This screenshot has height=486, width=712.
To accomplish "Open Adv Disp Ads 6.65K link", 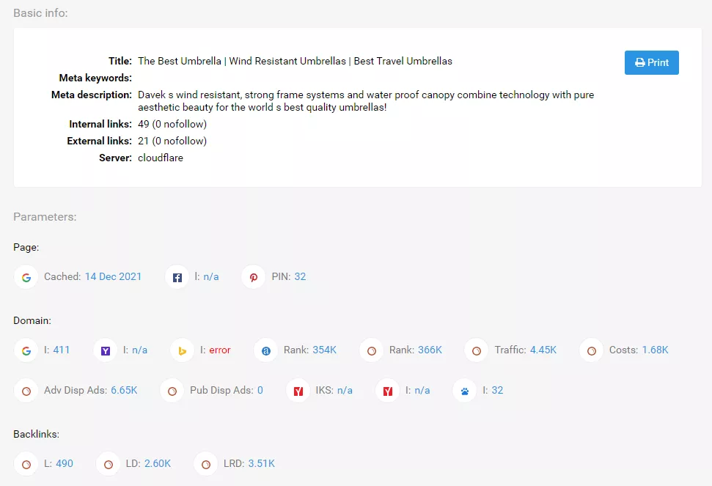I will 124,390.
